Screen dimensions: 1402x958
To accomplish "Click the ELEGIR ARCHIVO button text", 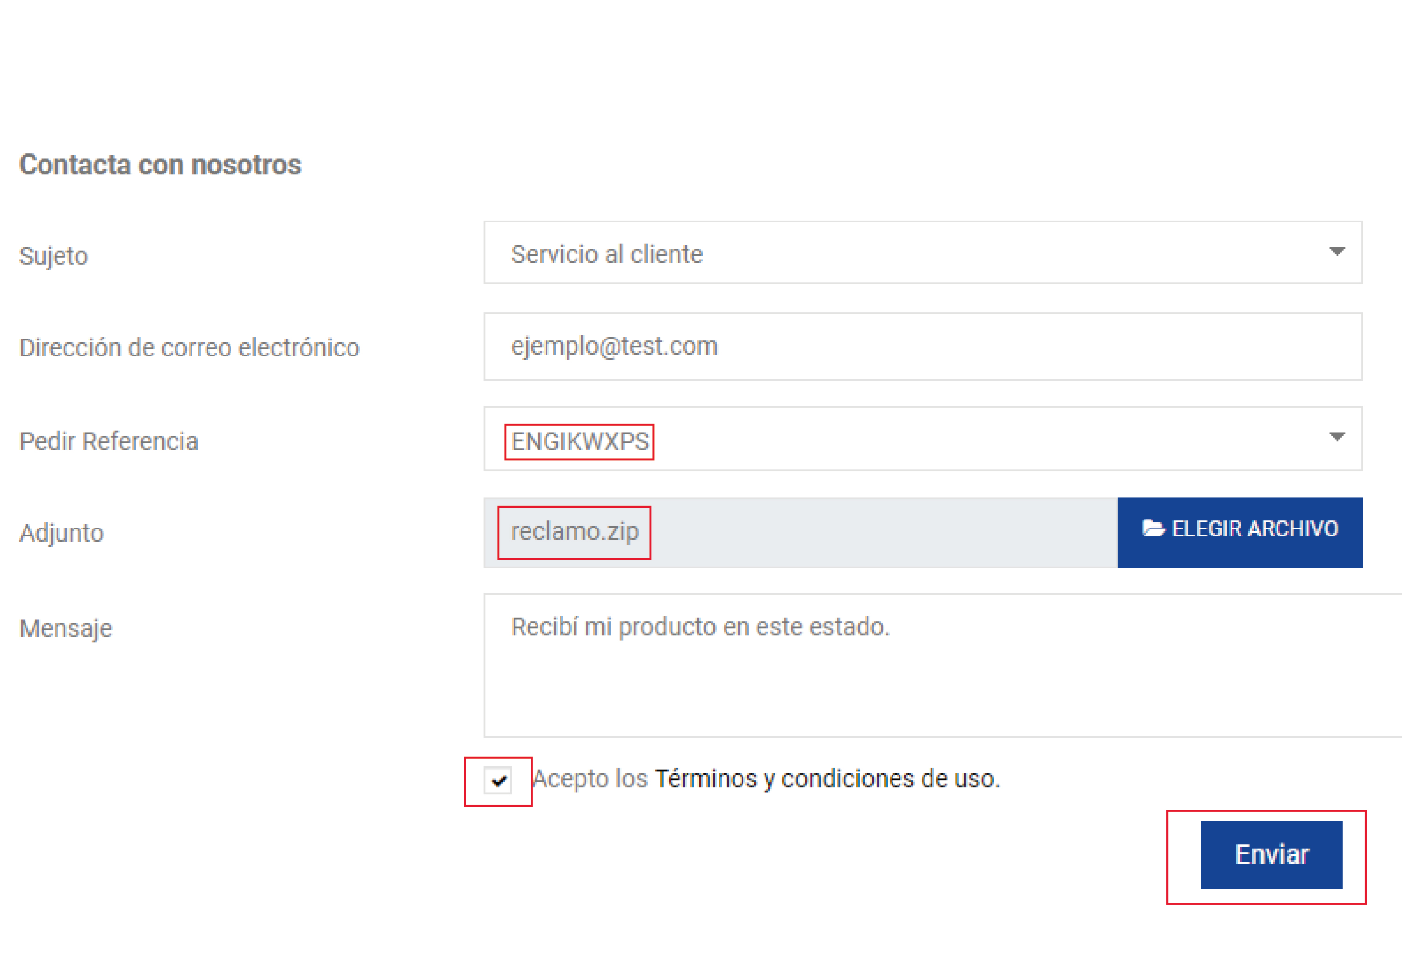I will coord(1255,529).
